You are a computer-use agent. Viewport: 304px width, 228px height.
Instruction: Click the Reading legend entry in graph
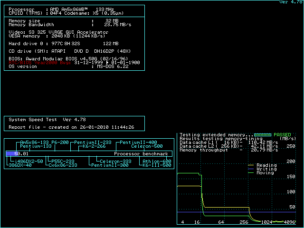(266, 165)
